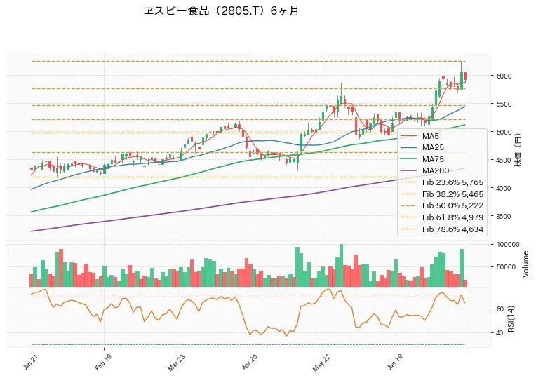Select the Apr 20 date axis label
This screenshot has height=378, width=536.
point(249,363)
